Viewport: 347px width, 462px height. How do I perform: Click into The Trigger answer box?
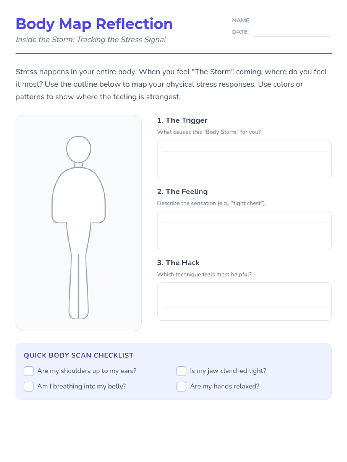(x=244, y=159)
